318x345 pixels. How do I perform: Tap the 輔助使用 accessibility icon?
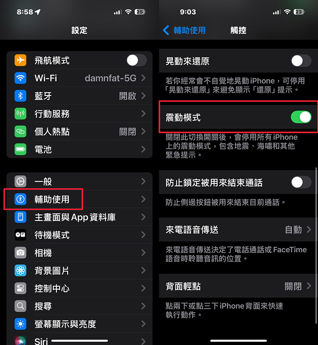tap(20, 199)
